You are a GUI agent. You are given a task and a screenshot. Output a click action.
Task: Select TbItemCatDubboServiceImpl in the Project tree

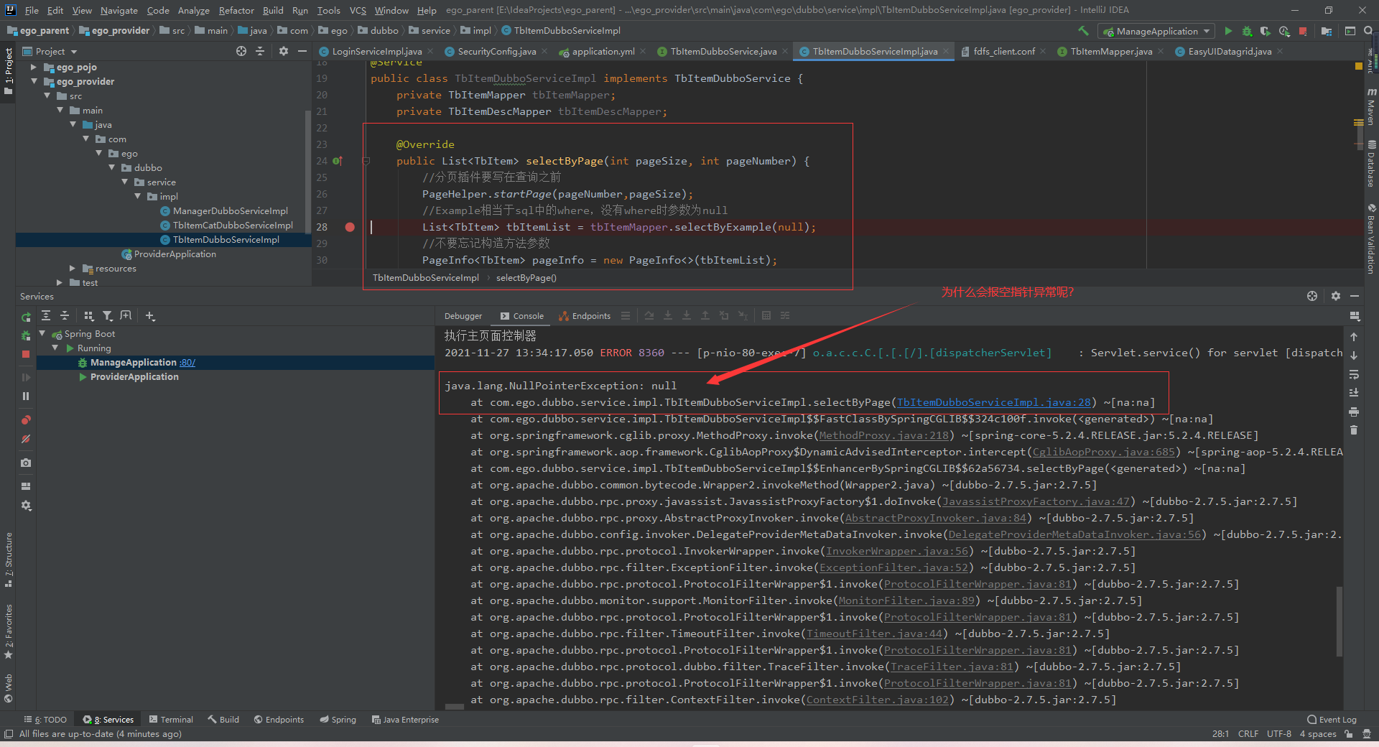[233, 226]
